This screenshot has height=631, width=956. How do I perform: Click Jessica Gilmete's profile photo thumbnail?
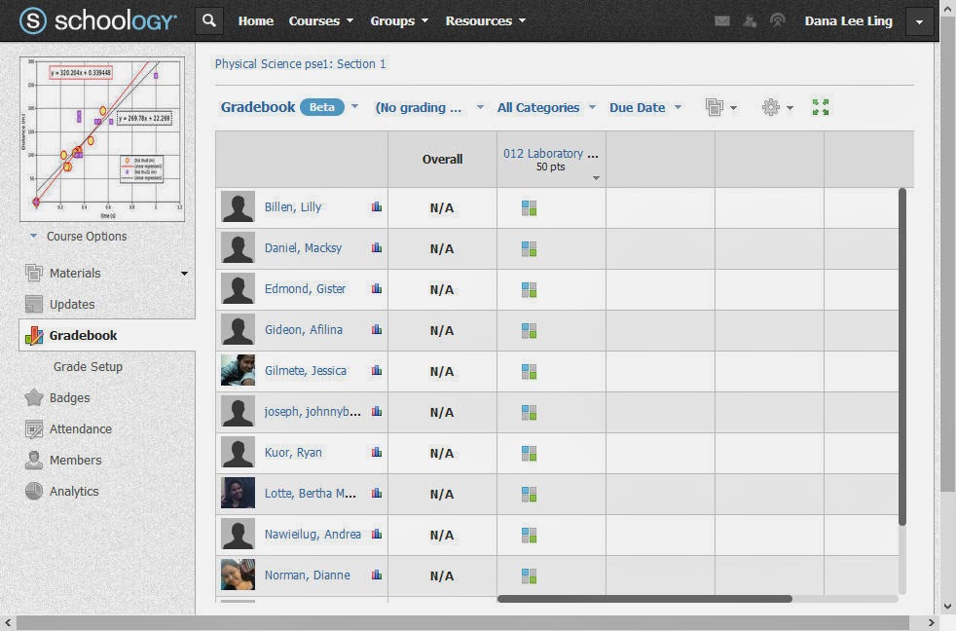tap(237, 370)
